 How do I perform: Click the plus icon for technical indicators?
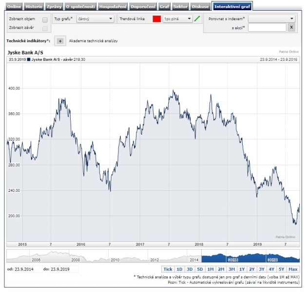point(60,41)
